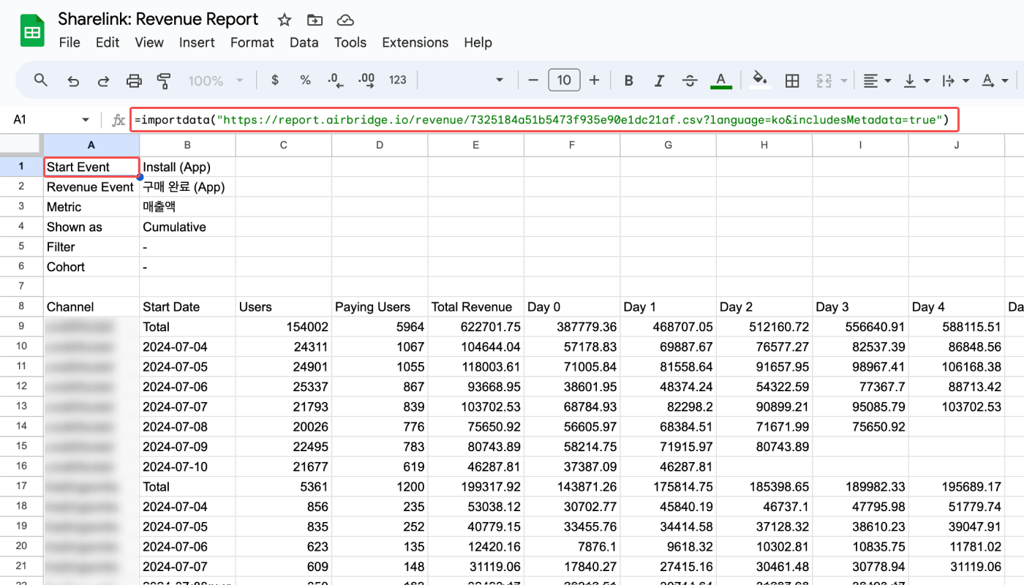This screenshot has width=1024, height=585.
Task: Click the move to folder icon
Action: pos(315,20)
